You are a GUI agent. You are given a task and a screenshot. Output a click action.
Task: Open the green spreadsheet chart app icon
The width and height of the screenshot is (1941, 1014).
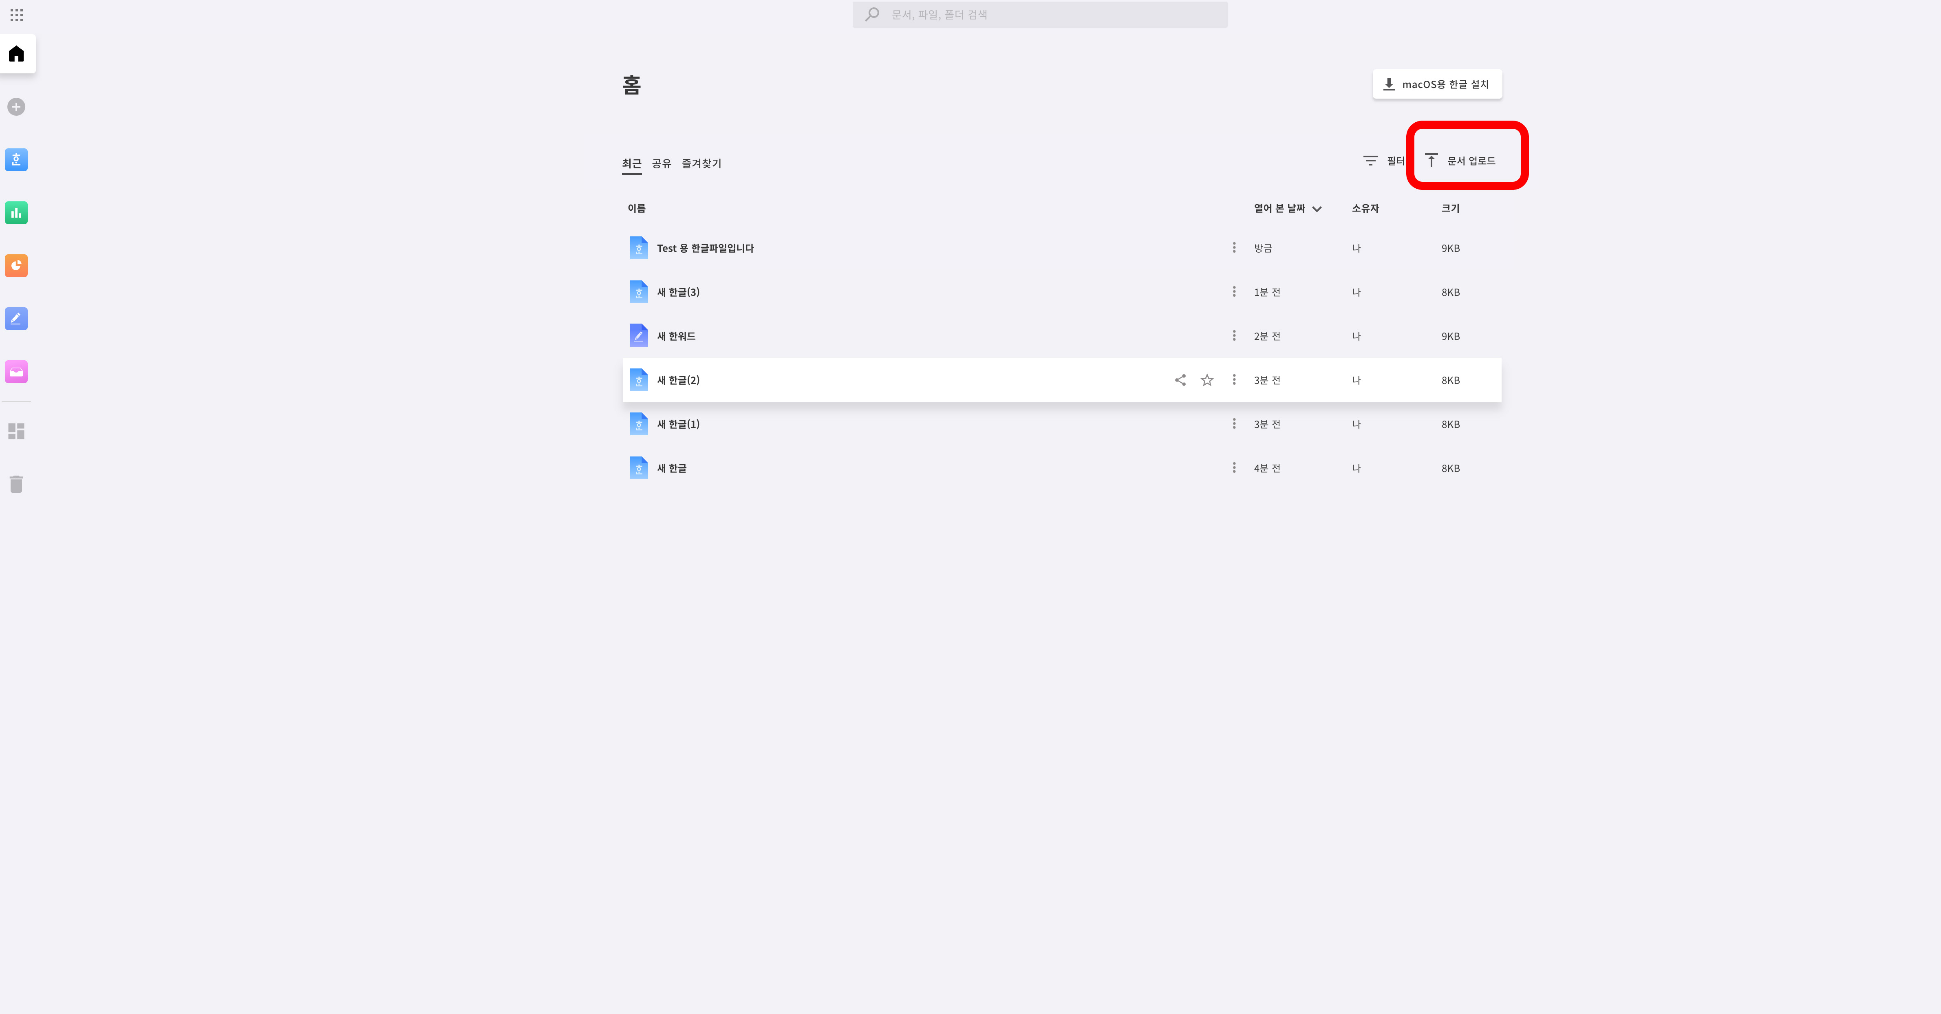coord(17,212)
